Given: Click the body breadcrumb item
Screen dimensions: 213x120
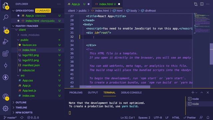Looking at the screenshot, I should pyautogui.click(x=132, y=11).
